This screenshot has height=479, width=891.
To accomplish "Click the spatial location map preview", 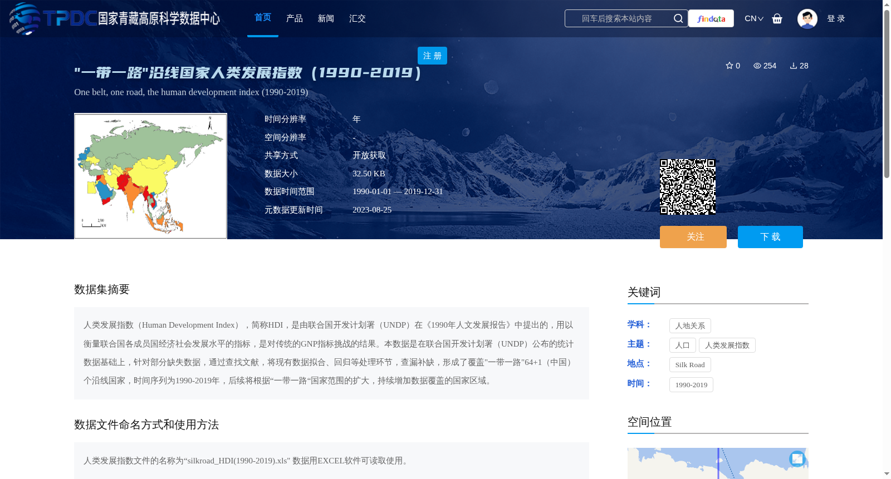I will [718, 463].
